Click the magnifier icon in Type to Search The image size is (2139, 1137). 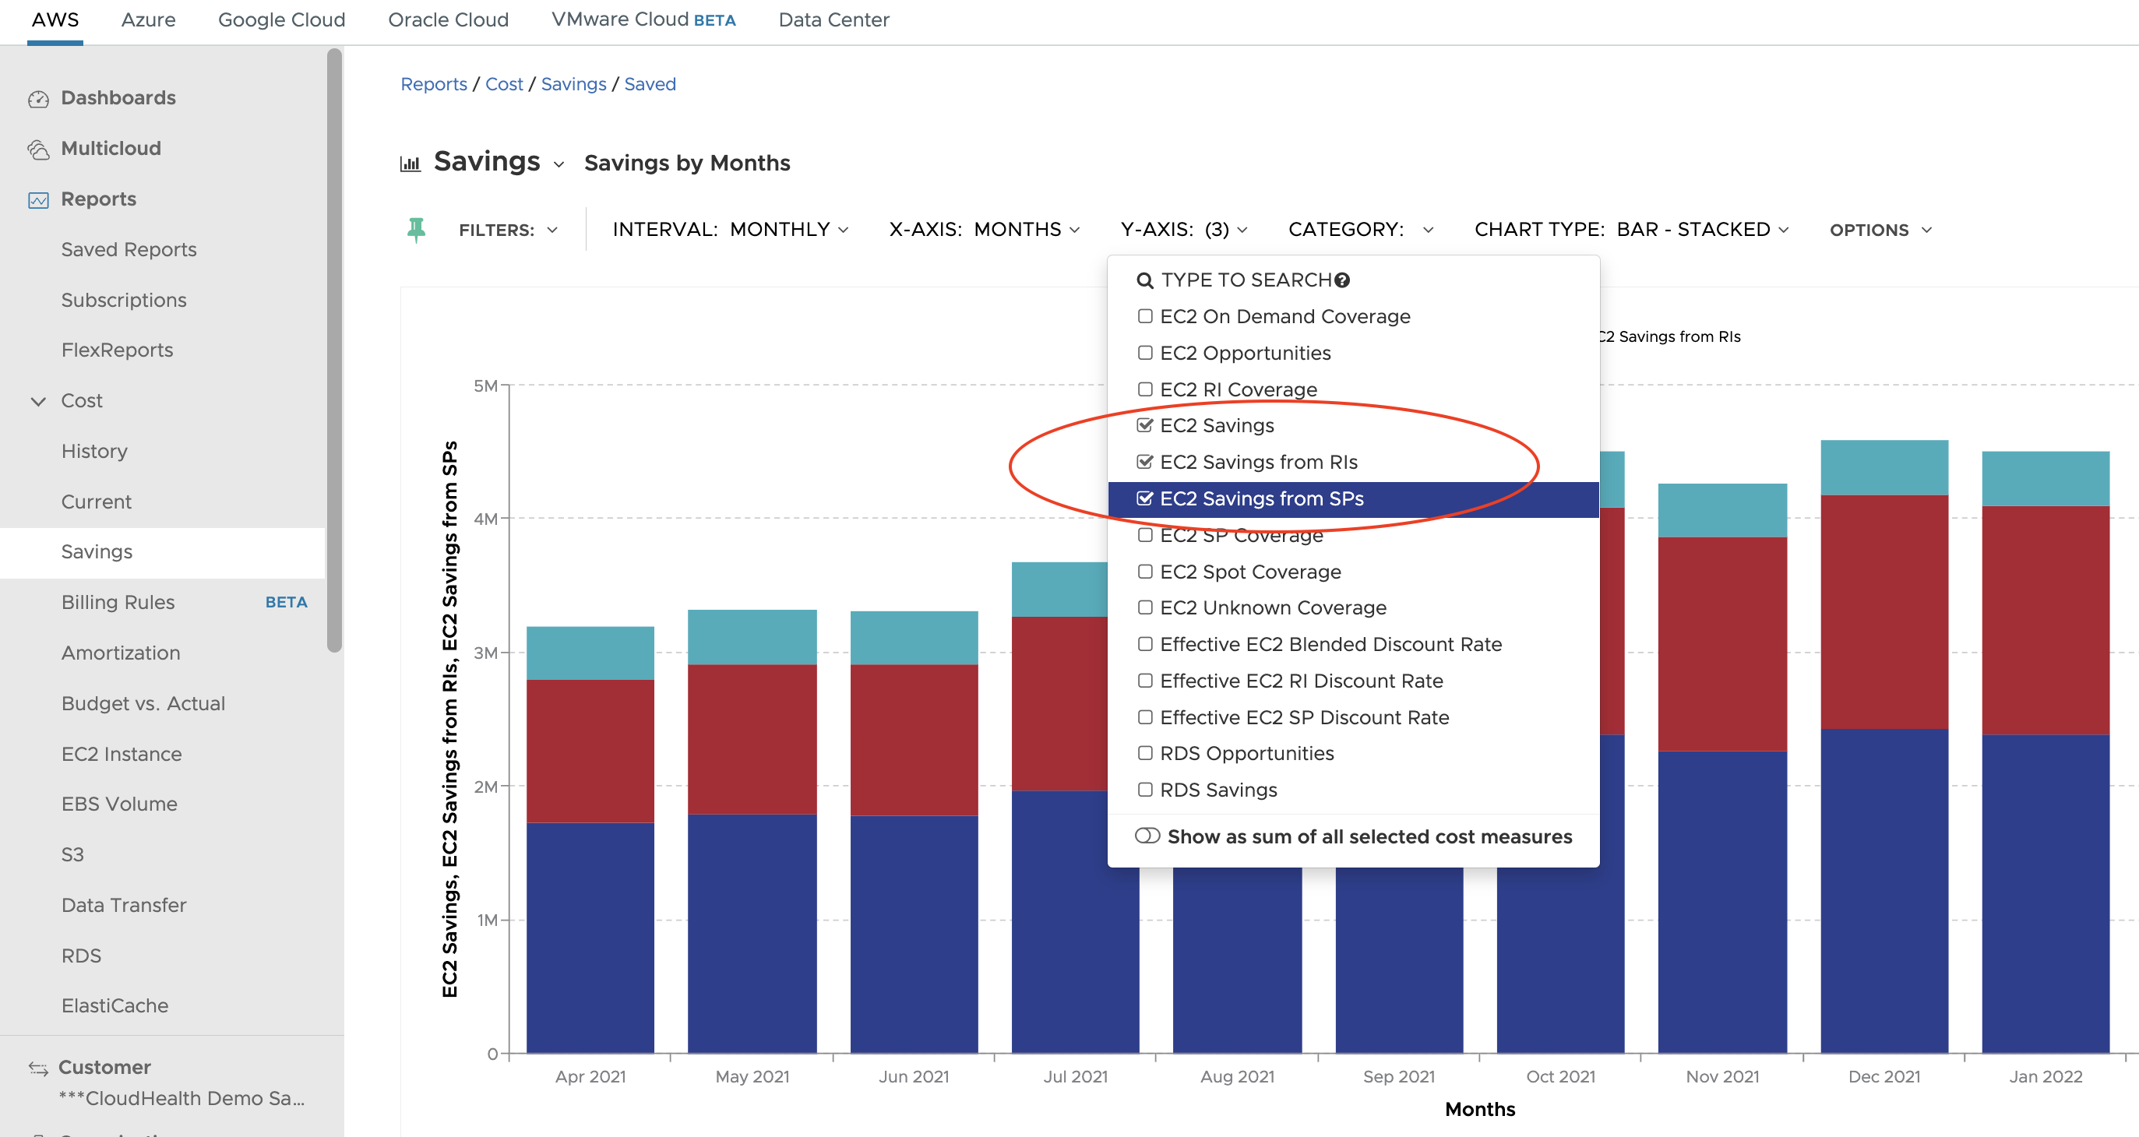[x=1144, y=280]
